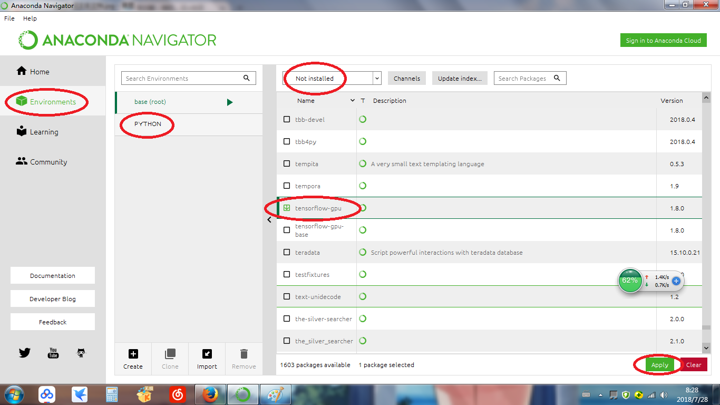The width and height of the screenshot is (720, 405).
Task: Import an environment
Action: point(207,359)
